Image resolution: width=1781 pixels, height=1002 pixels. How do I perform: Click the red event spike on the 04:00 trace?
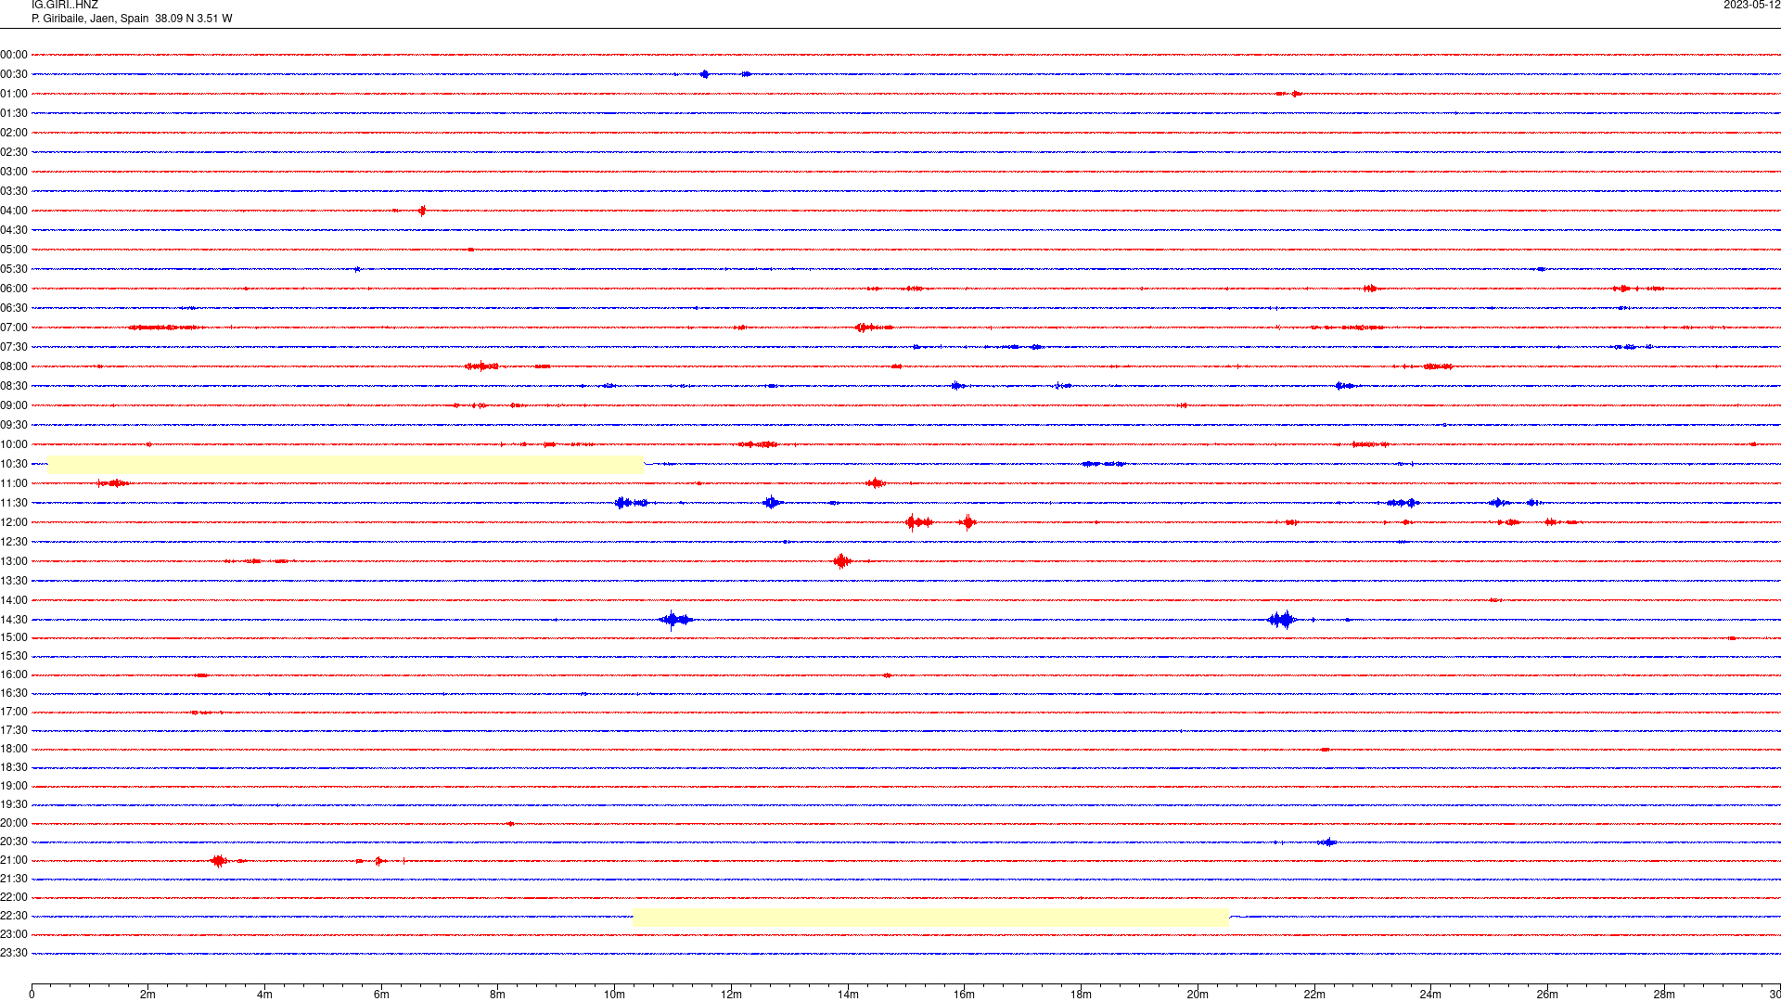pyautogui.click(x=422, y=211)
